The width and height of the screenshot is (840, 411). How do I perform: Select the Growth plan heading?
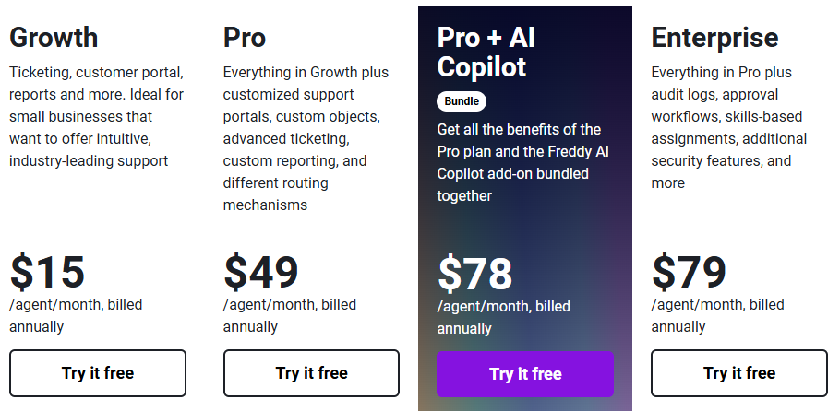pyautogui.click(x=54, y=38)
